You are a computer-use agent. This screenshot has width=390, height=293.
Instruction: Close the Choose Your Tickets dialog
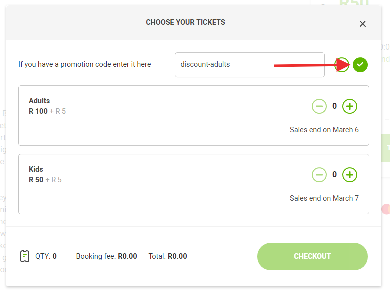tap(363, 24)
